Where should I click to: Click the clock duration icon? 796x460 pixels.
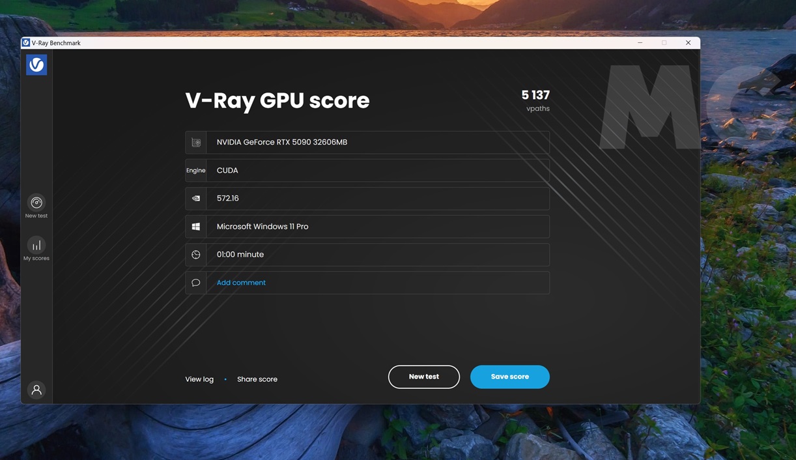(196, 255)
